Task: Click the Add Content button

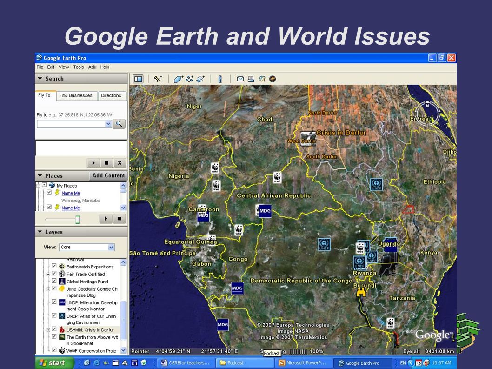Action: (108, 175)
